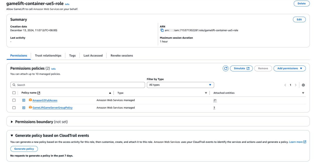
Task: Open the Last Accessed tab
Action: pyautogui.click(x=93, y=56)
